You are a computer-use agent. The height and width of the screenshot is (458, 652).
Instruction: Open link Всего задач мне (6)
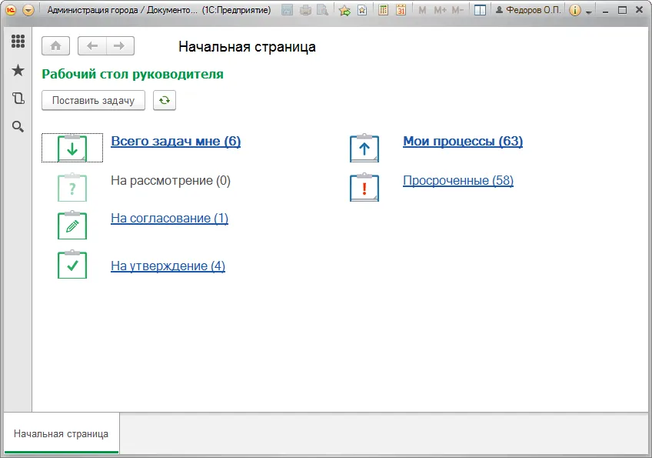point(175,141)
